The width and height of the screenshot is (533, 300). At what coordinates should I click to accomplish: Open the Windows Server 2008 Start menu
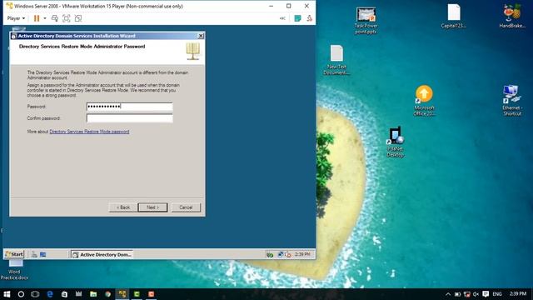coord(14,254)
